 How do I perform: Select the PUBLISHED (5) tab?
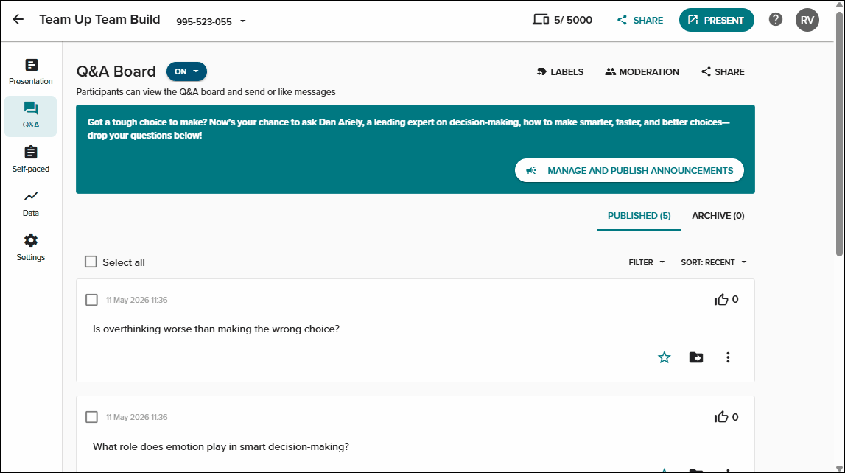click(x=639, y=215)
